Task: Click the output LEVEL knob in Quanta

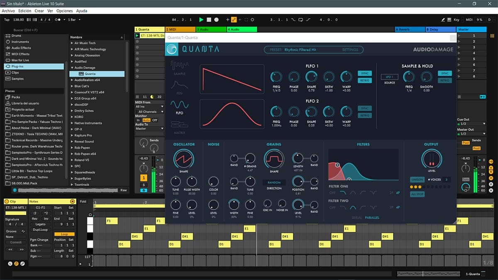Action: point(431,159)
